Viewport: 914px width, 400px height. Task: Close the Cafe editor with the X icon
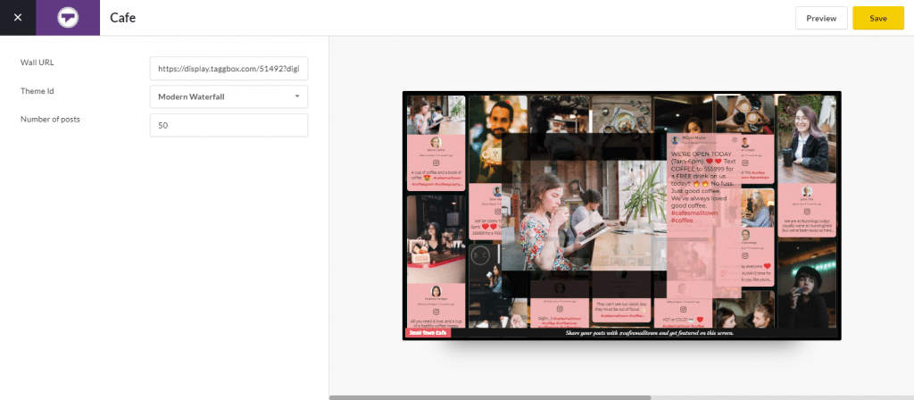coord(18,18)
